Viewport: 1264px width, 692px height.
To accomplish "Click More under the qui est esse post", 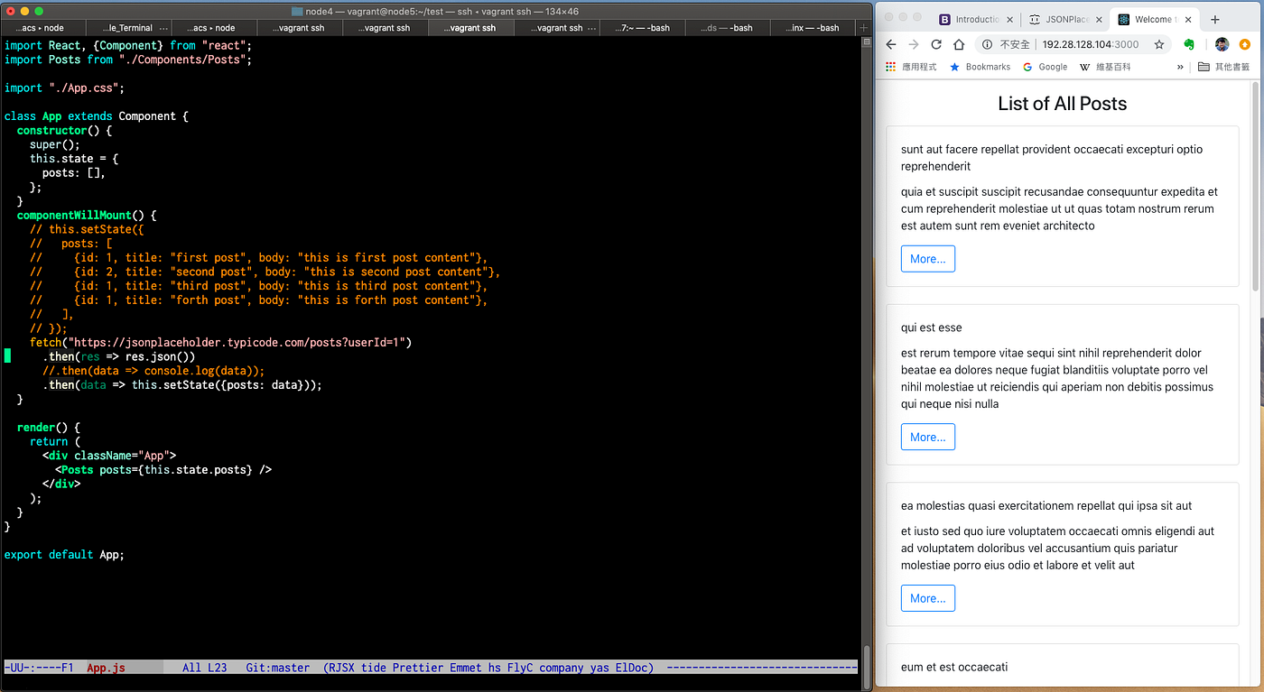I will tap(927, 437).
